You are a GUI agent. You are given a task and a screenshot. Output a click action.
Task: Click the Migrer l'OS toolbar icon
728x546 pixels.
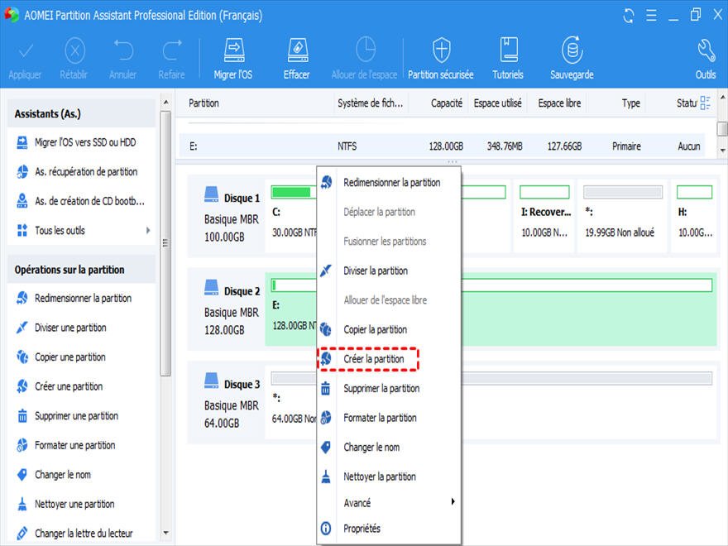point(233,59)
